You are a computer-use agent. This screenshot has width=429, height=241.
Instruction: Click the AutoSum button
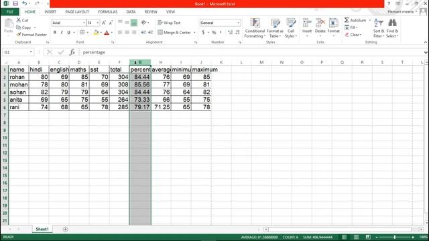click(x=355, y=20)
